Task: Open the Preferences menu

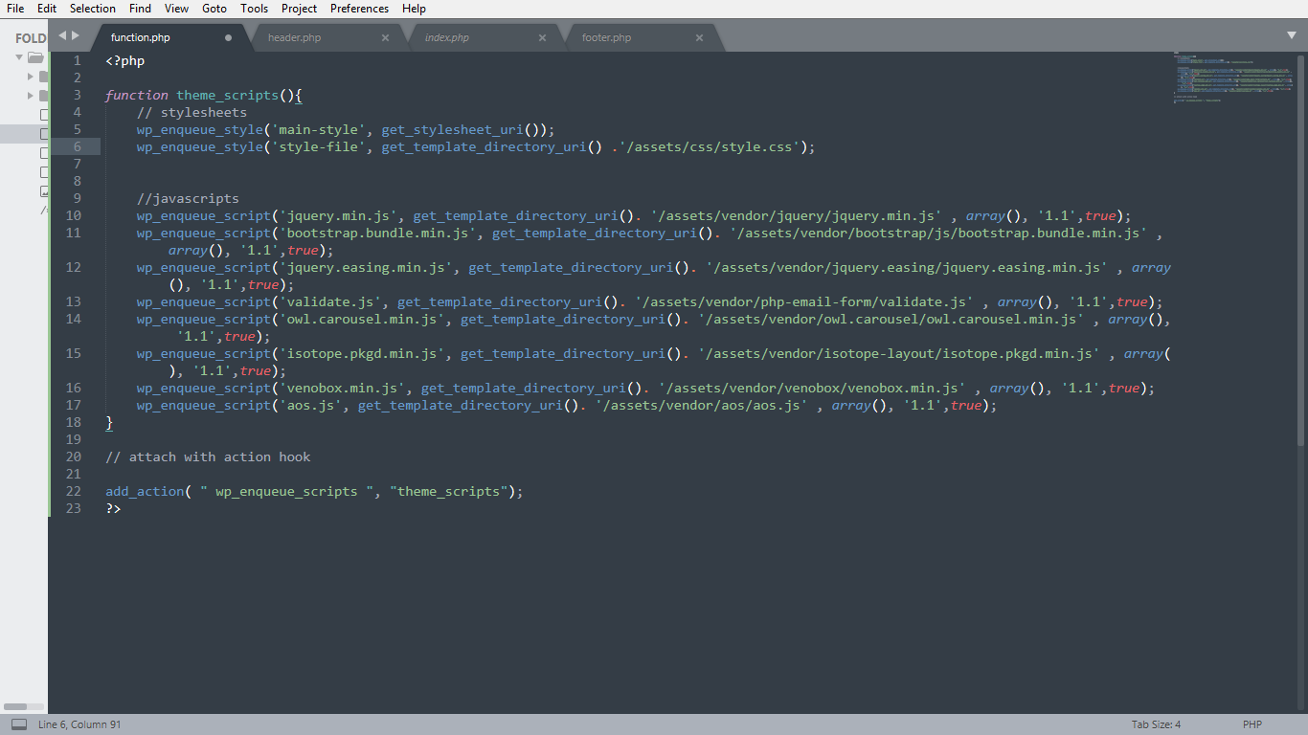Action: click(x=359, y=9)
